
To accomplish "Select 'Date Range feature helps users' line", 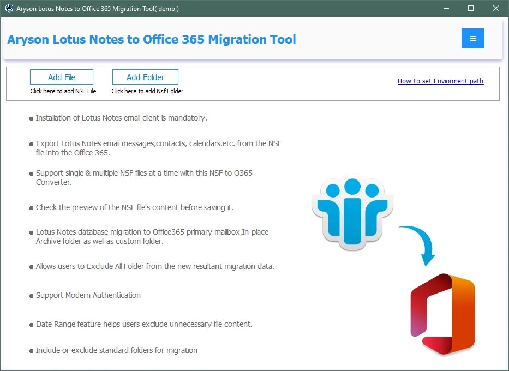I will click(144, 324).
